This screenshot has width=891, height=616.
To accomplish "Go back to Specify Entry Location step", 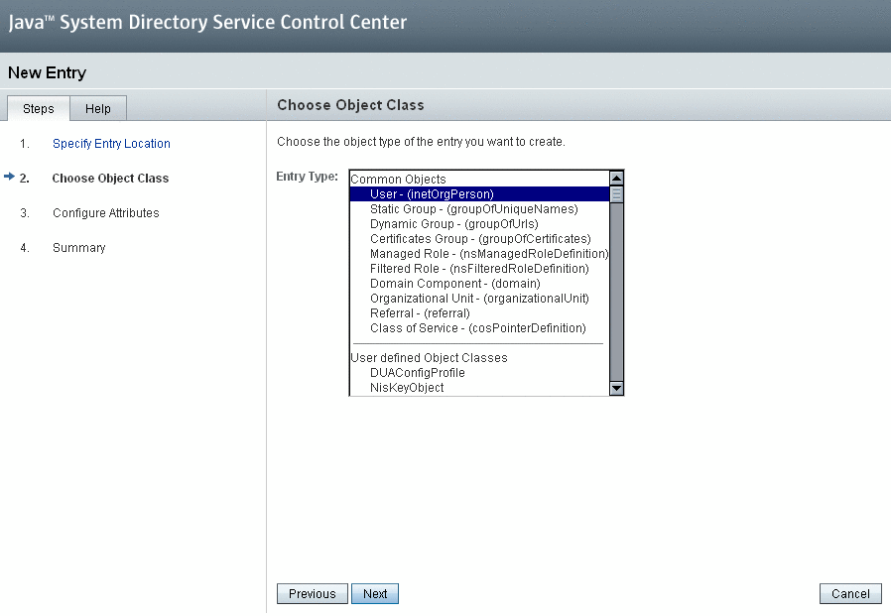I will [111, 144].
